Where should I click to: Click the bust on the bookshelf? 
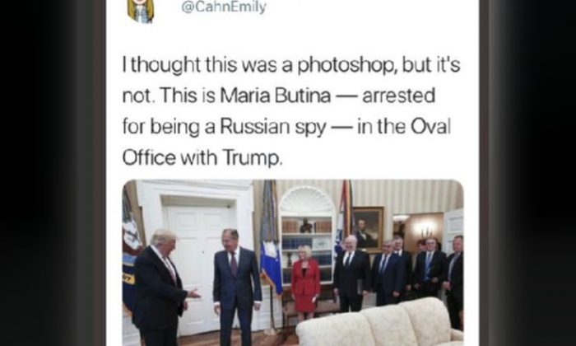click(x=306, y=226)
